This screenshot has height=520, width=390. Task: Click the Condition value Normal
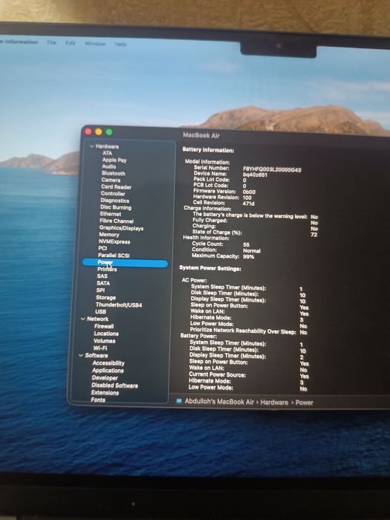click(252, 251)
